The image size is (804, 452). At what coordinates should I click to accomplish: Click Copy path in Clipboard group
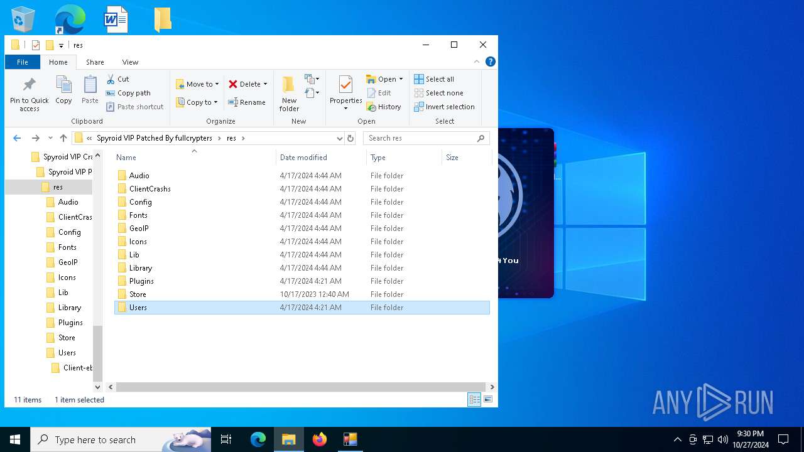[x=128, y=93]
